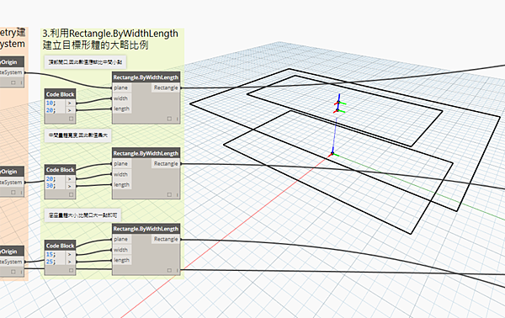The width and height of the screenshot is (505, 318).
Task: Toggle preview on Rectangle node fed by 10 and 20
Action: click(x=169, y=119)
